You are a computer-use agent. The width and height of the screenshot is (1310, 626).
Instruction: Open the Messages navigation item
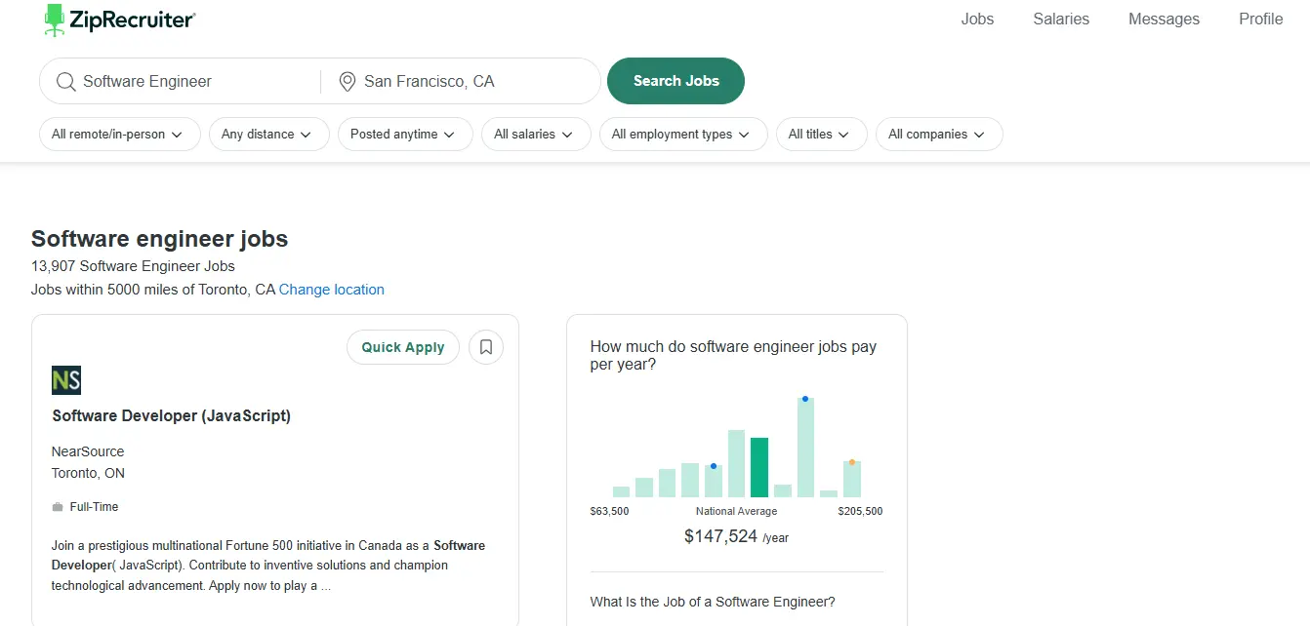pyautogui.click(x=1164, y=19)
